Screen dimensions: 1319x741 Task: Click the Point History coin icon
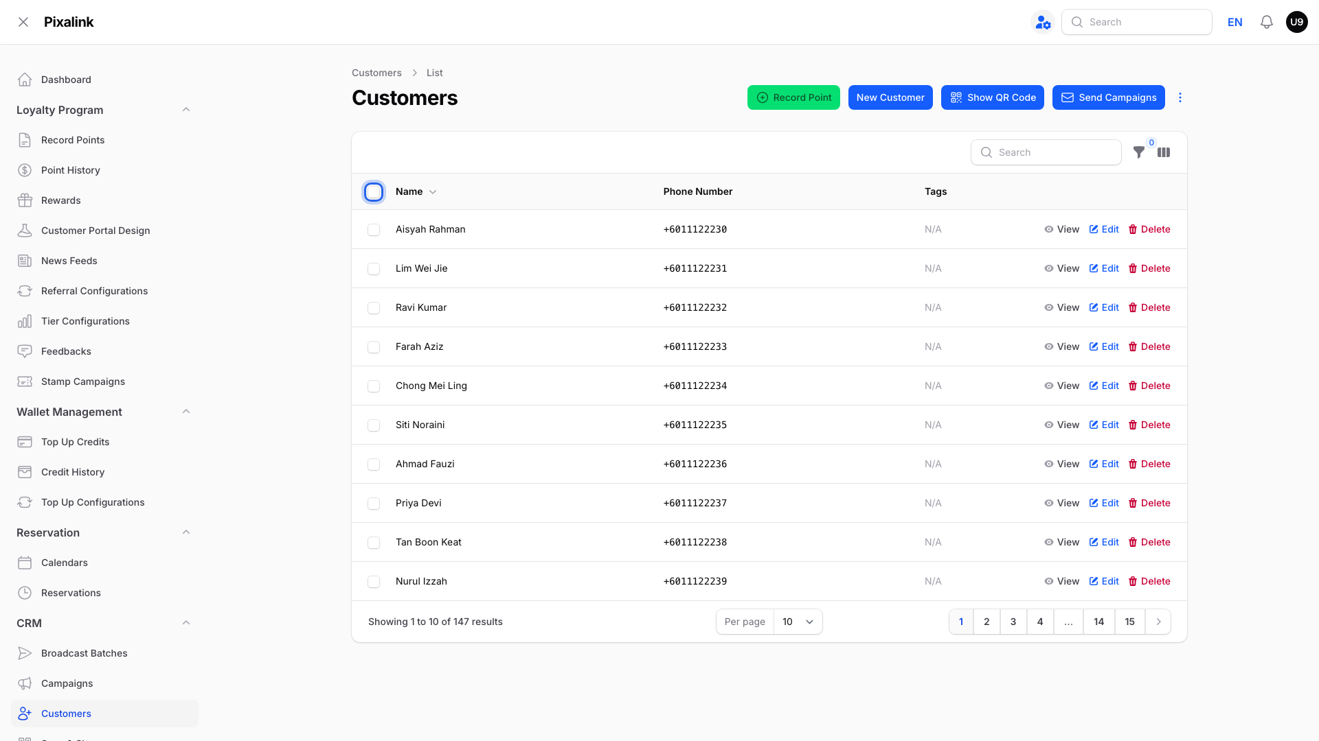tap(25, 170)
